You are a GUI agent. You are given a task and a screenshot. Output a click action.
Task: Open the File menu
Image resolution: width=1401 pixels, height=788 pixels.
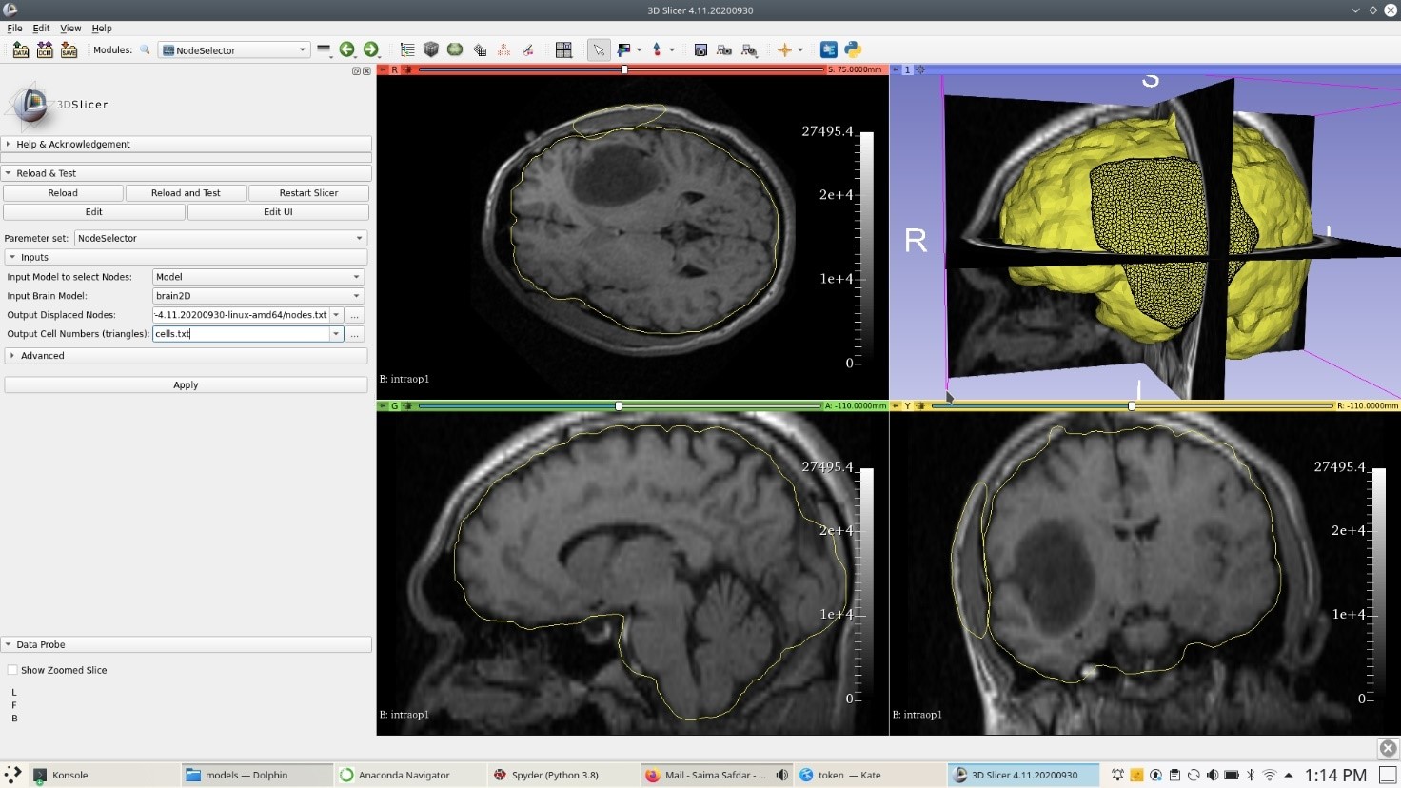(x=14, y=28)
